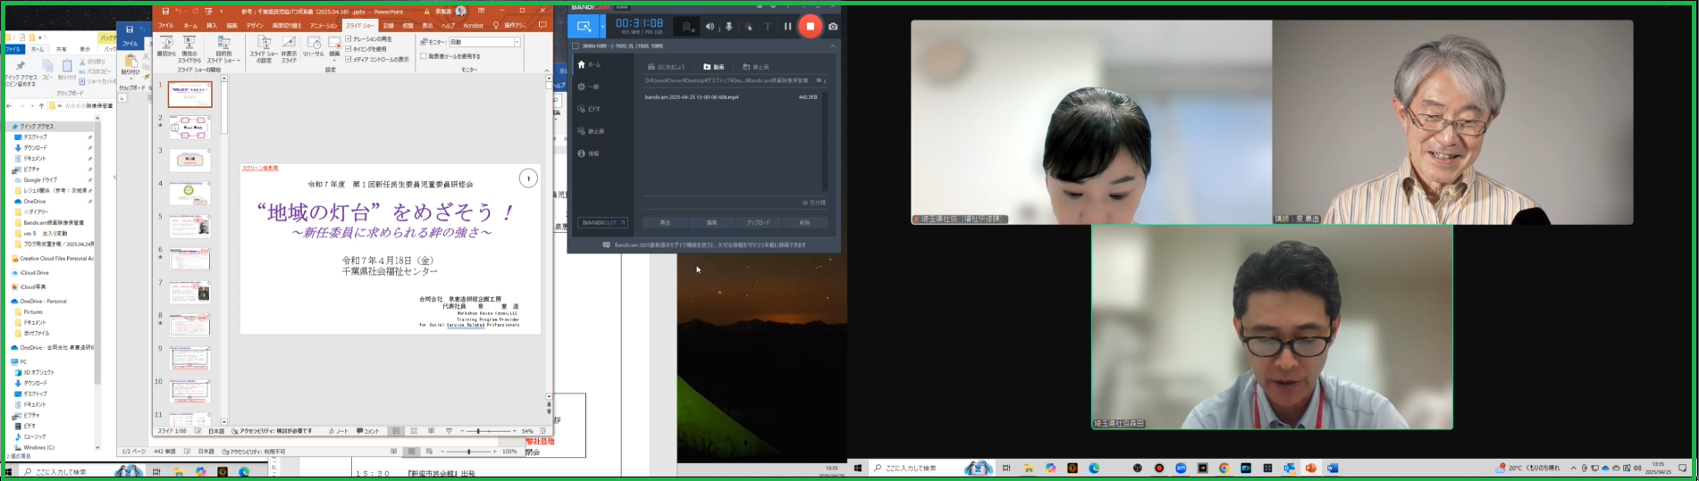The image size is (1699, 481).
Task: Select slide 2 thumbnail in PowerPoint panel
Action: point(192,128)
